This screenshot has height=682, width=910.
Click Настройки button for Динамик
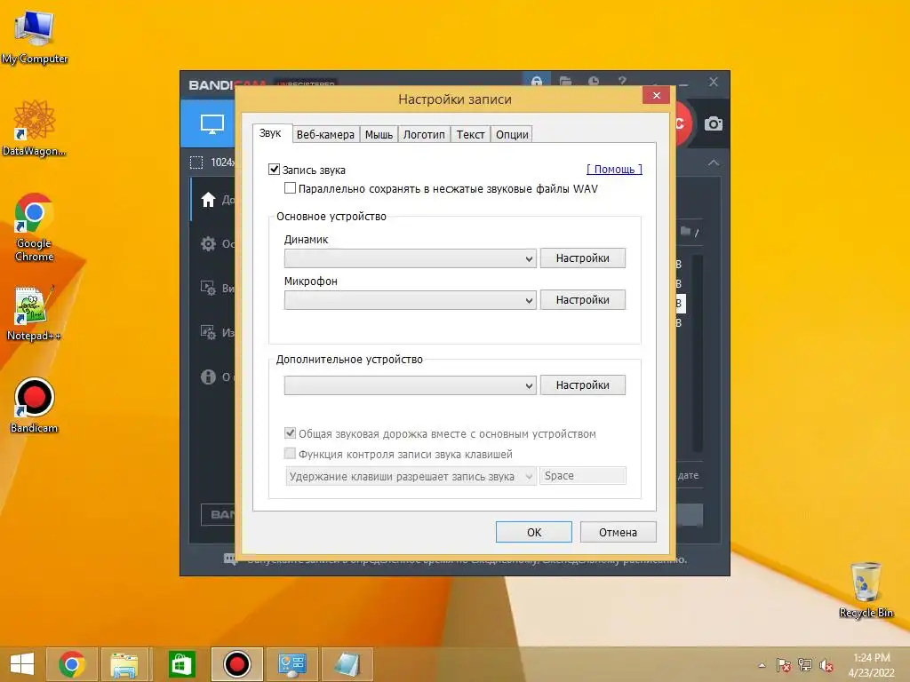[x=583, y=258]
